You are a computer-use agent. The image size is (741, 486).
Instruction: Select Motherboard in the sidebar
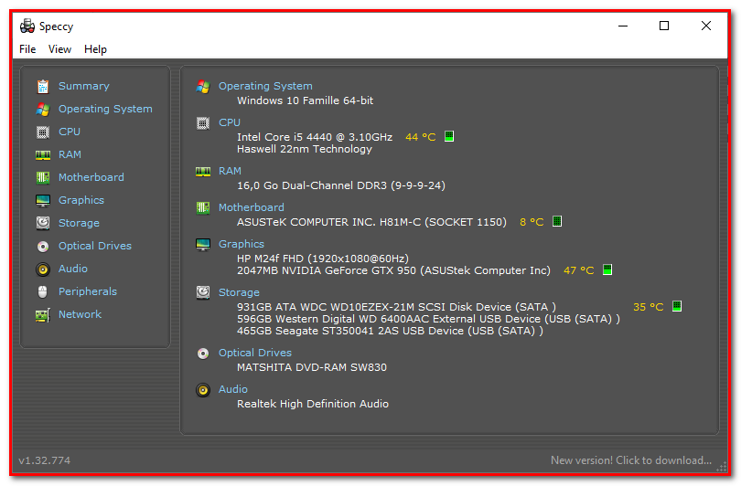(x=91, y=177)
